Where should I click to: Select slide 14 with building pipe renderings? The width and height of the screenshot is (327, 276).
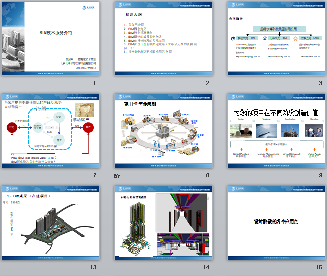(x=163, y=223)
